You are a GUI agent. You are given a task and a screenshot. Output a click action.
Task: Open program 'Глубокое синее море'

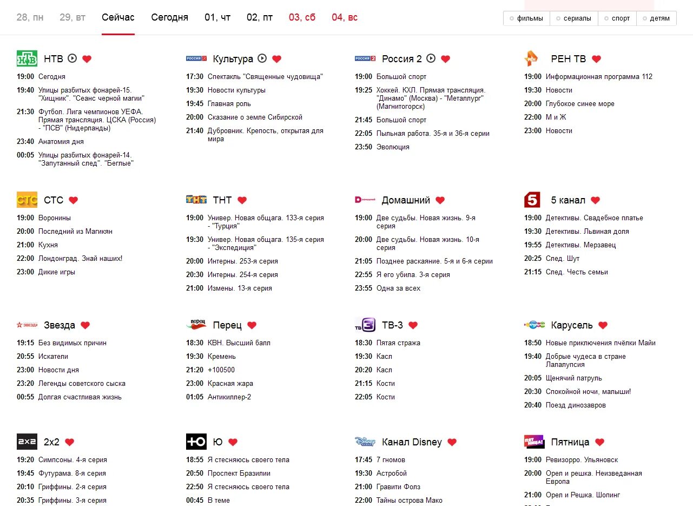coord(580,103)
